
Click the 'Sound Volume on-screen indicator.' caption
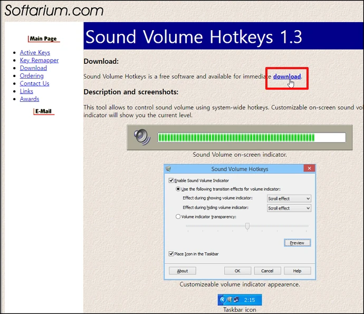point(240,155)
